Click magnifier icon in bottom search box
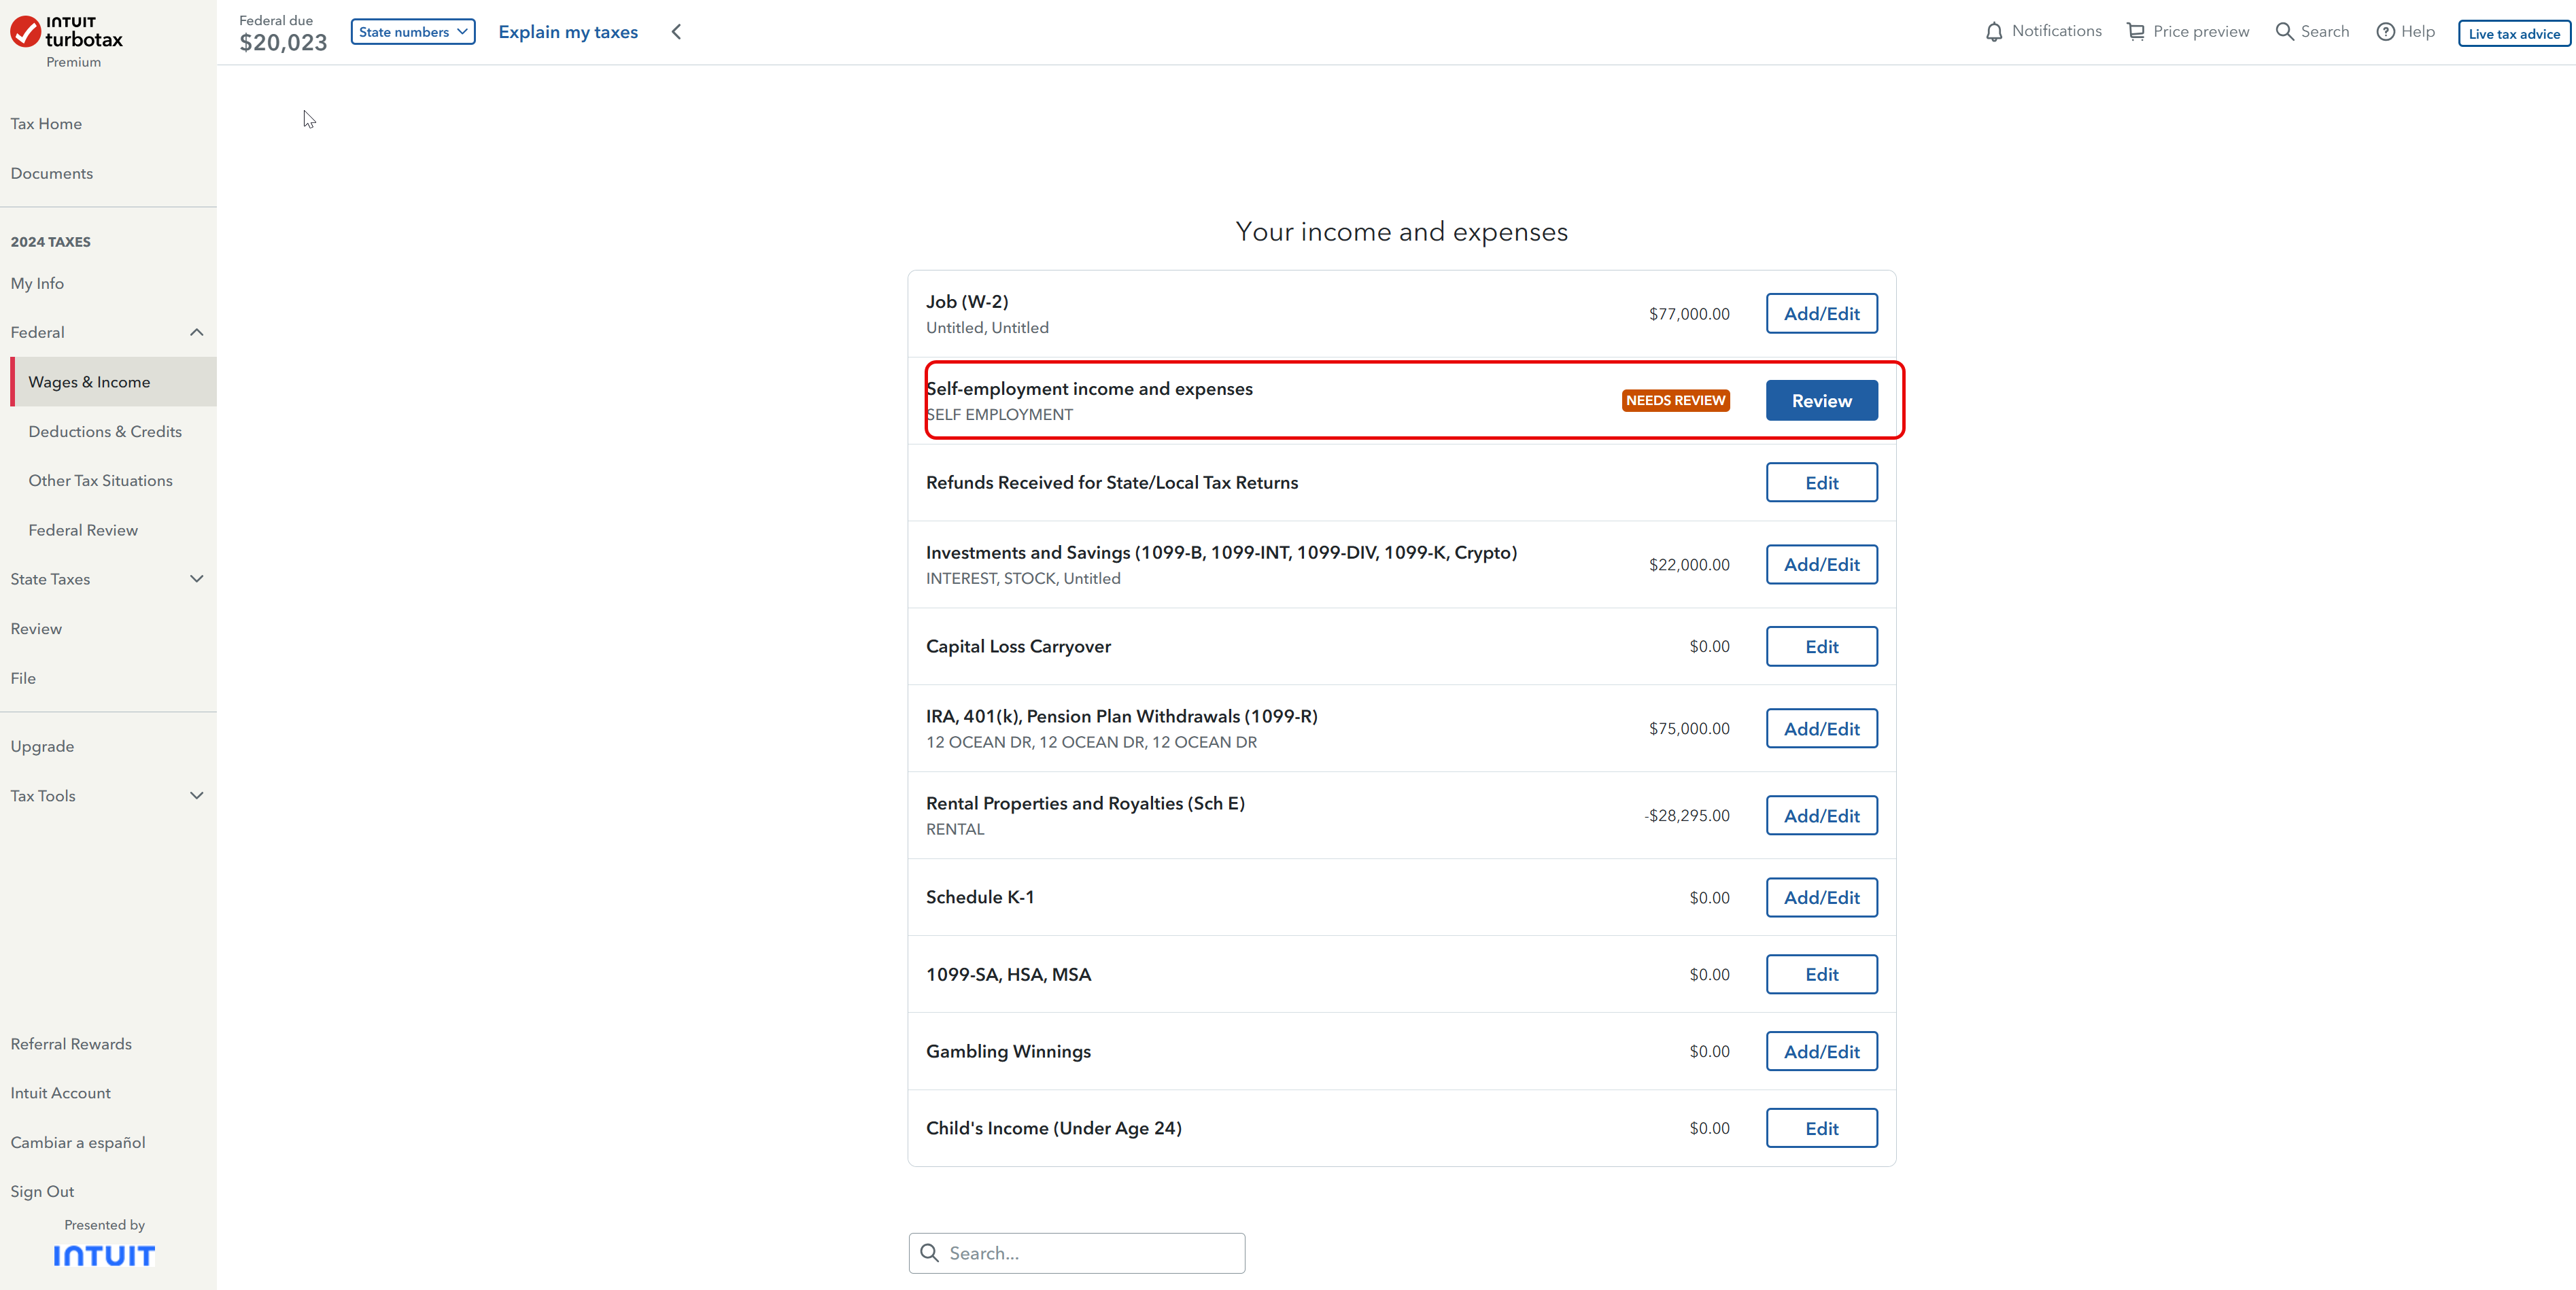Screen dimensions: 2576x1290 pyautogui.click(x=930, y=1253)
